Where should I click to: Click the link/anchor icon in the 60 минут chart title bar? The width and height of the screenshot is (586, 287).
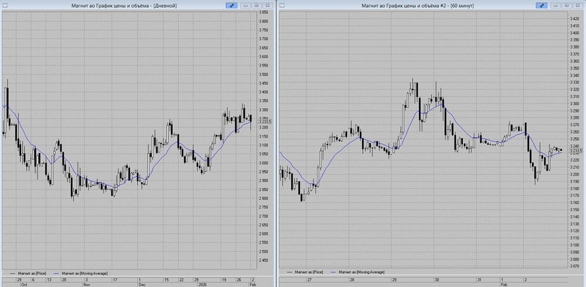[x=542, y=6]
